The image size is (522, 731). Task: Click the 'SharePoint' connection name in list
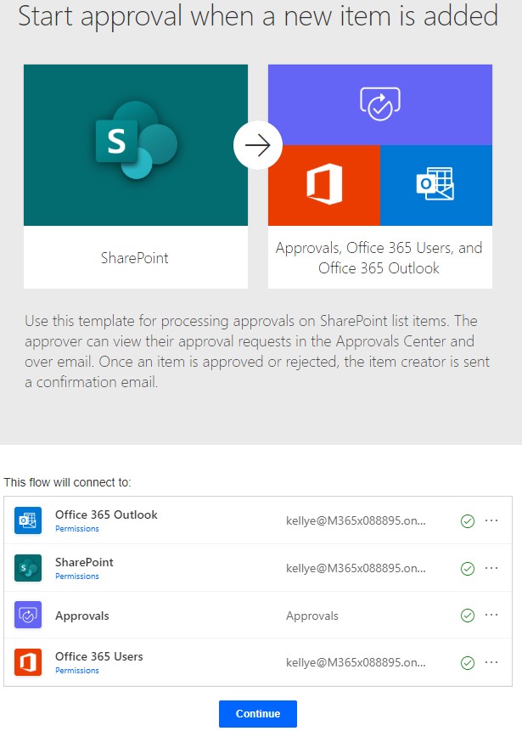click(84, 562)
